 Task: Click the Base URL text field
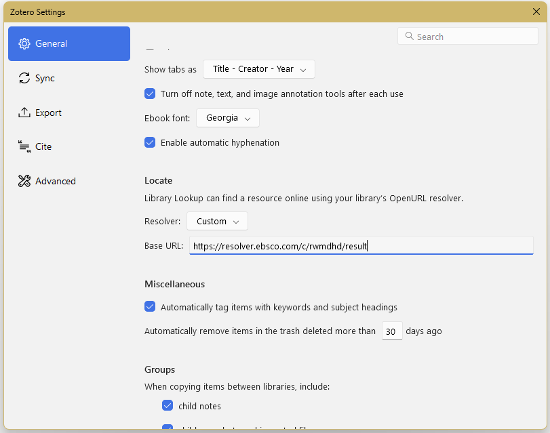coord(359,246)
